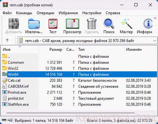Select the PrnInst.exe file name
This screenshot has height=124, width=158.
[x=17, y=93]
